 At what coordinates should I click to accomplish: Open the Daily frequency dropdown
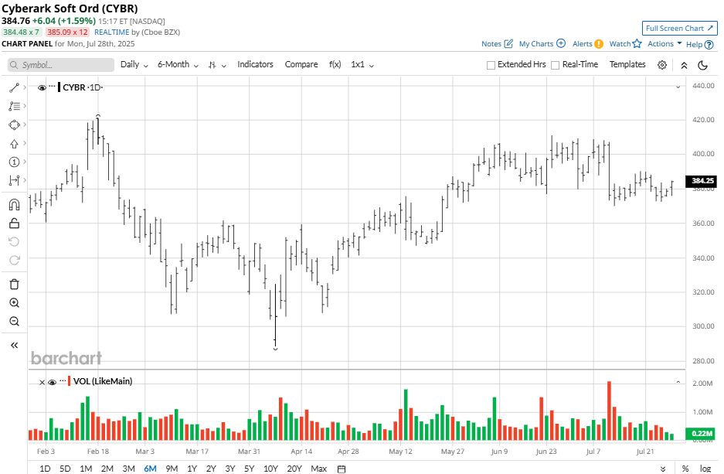(x=134, y=65)
